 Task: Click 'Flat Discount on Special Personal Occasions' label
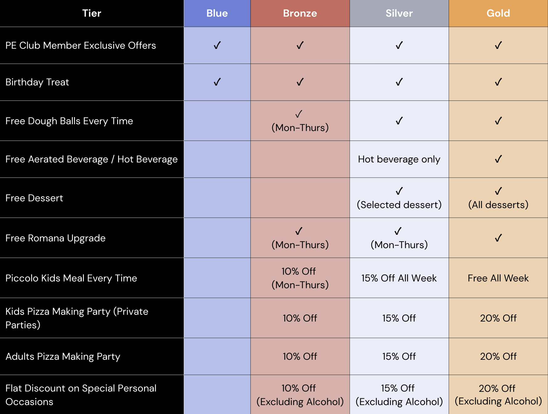81,395
